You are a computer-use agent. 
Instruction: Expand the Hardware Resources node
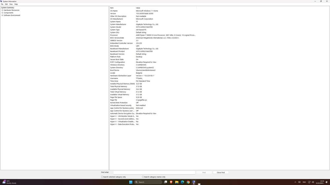click(x=2, y=10)
